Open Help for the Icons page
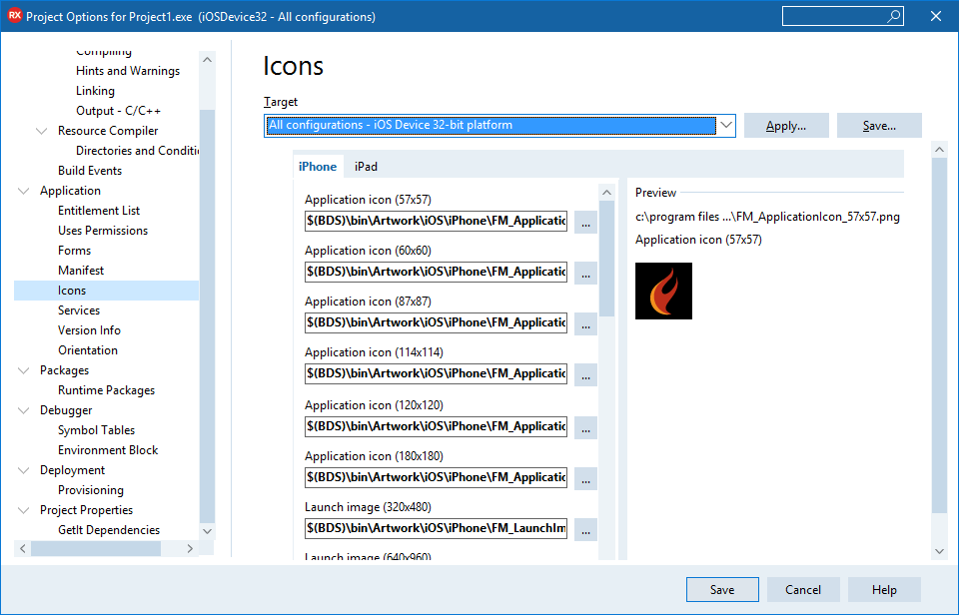Viewport: 959px width, 615px height. (x=884, y=589)
